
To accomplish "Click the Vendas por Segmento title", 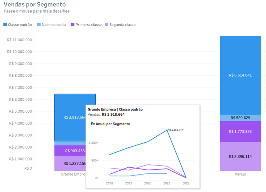I will (35, 4).
